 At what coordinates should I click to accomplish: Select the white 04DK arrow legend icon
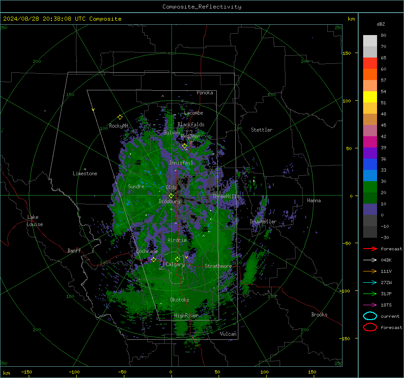370,260
